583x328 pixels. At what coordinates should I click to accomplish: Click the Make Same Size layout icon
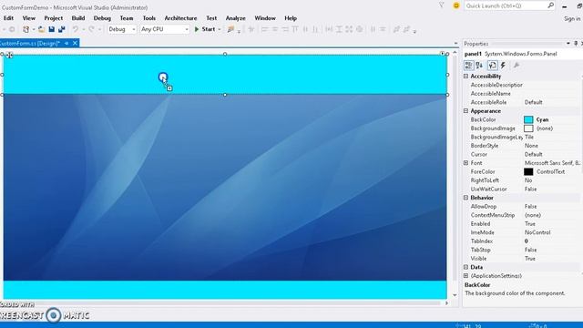[349, 29]
